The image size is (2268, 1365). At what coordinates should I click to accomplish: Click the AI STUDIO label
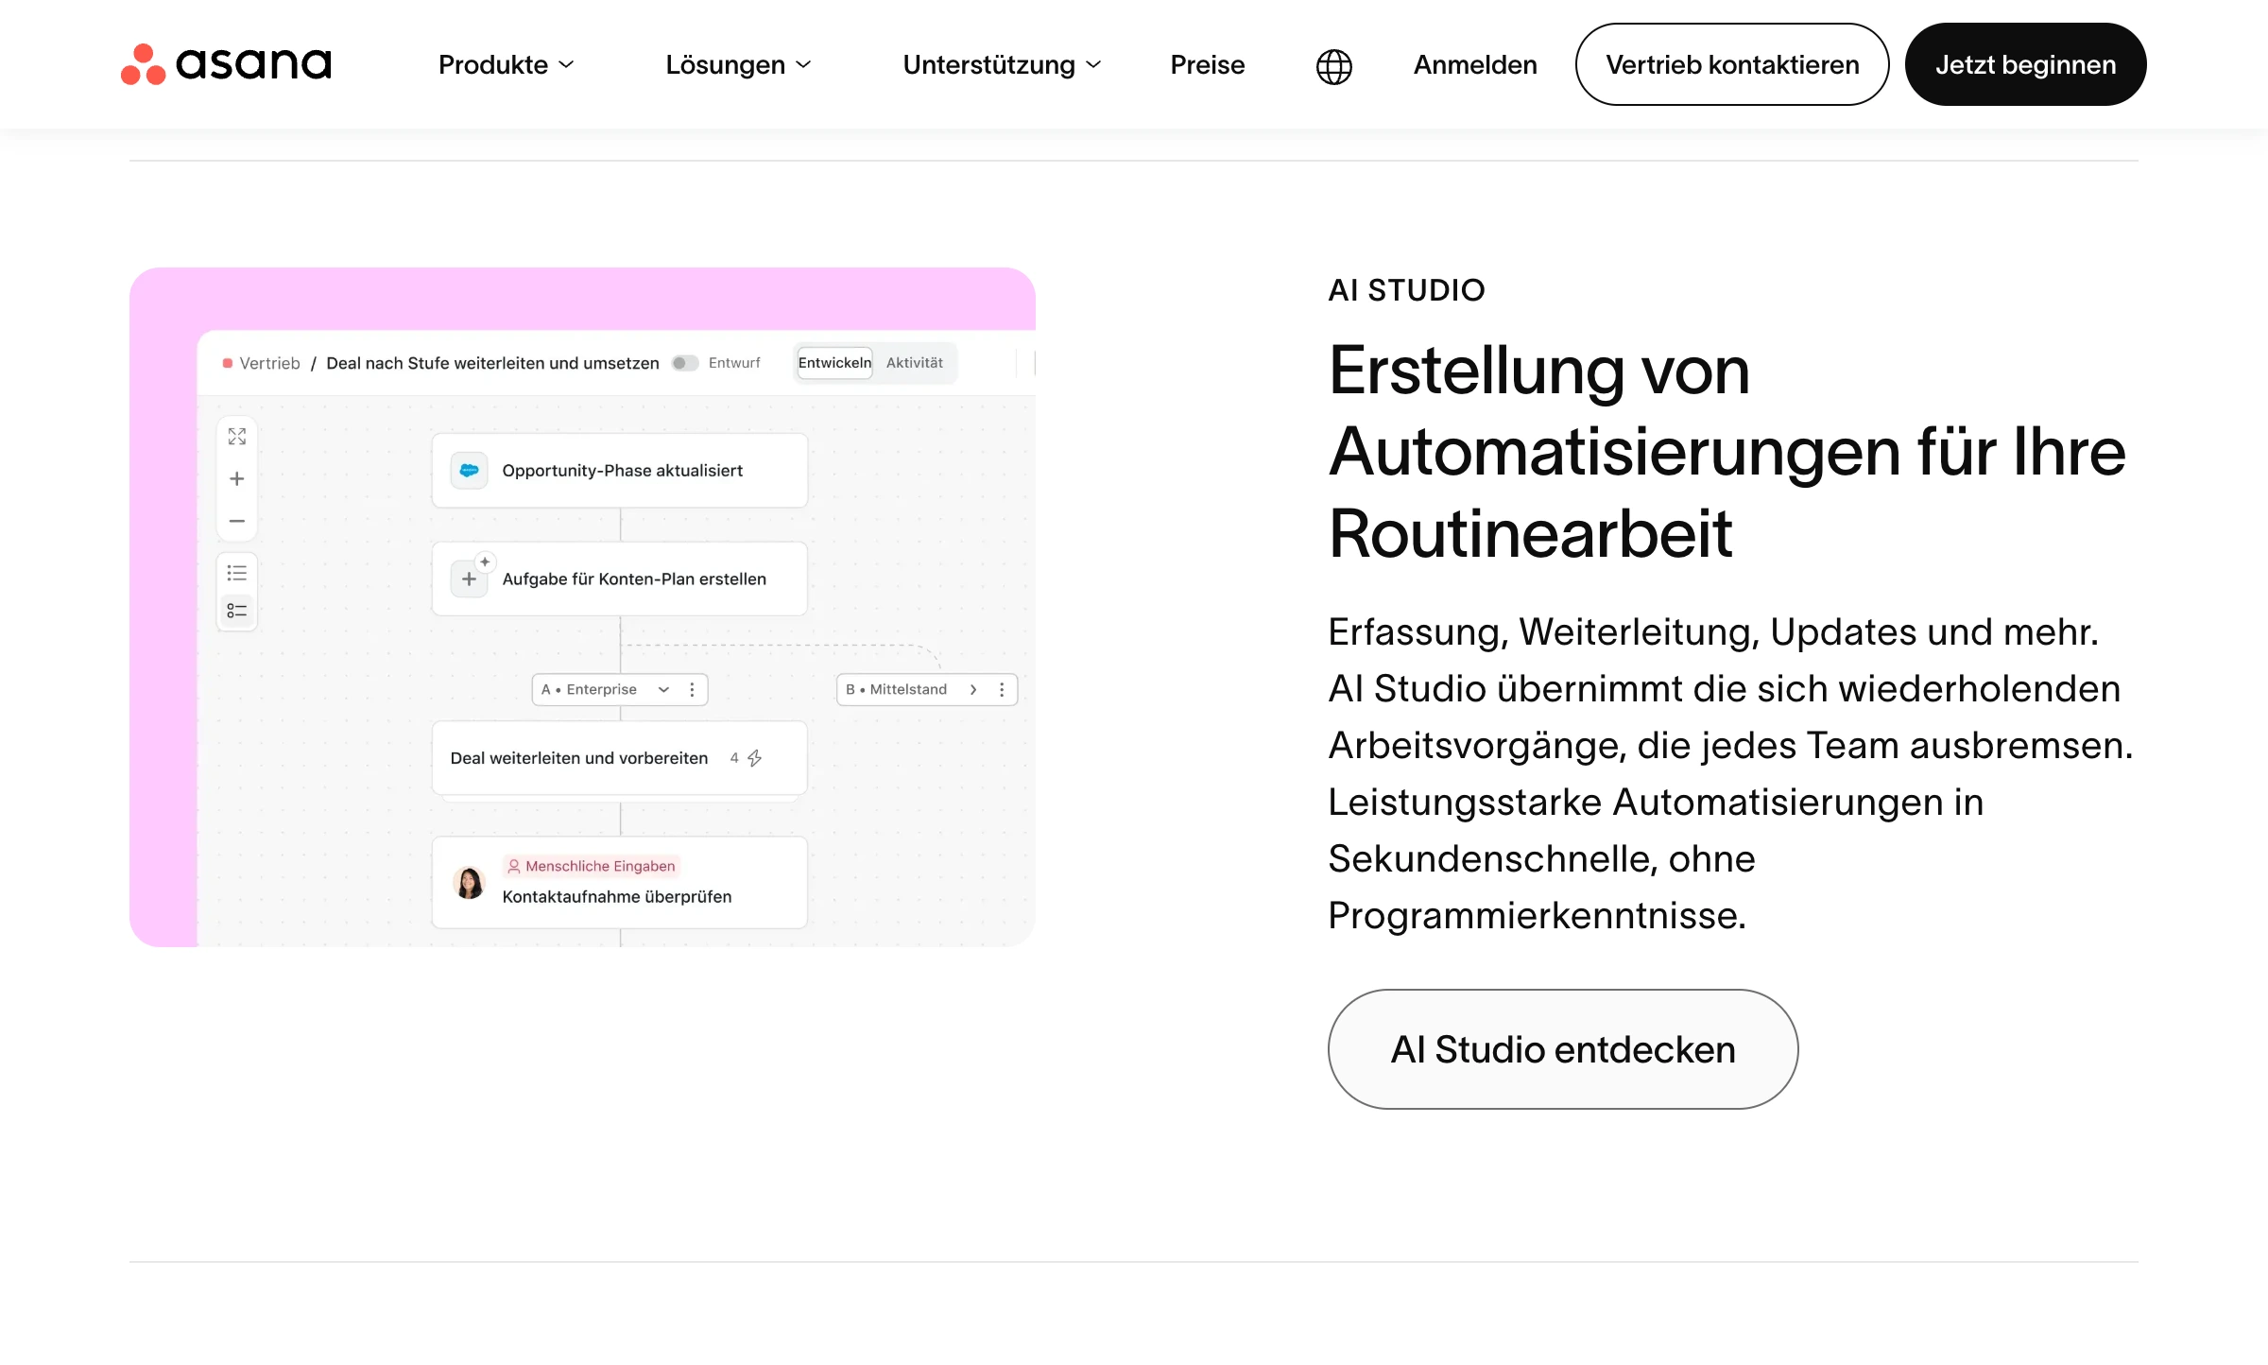(x=1406, y=290)
